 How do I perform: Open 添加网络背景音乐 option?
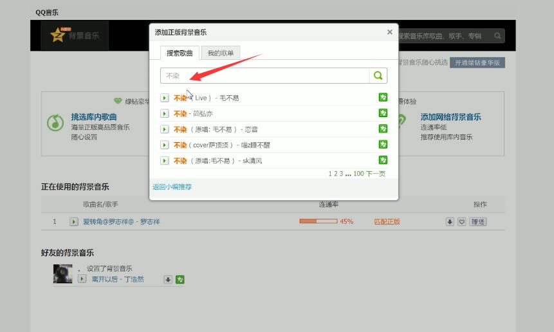coord(450,117)
